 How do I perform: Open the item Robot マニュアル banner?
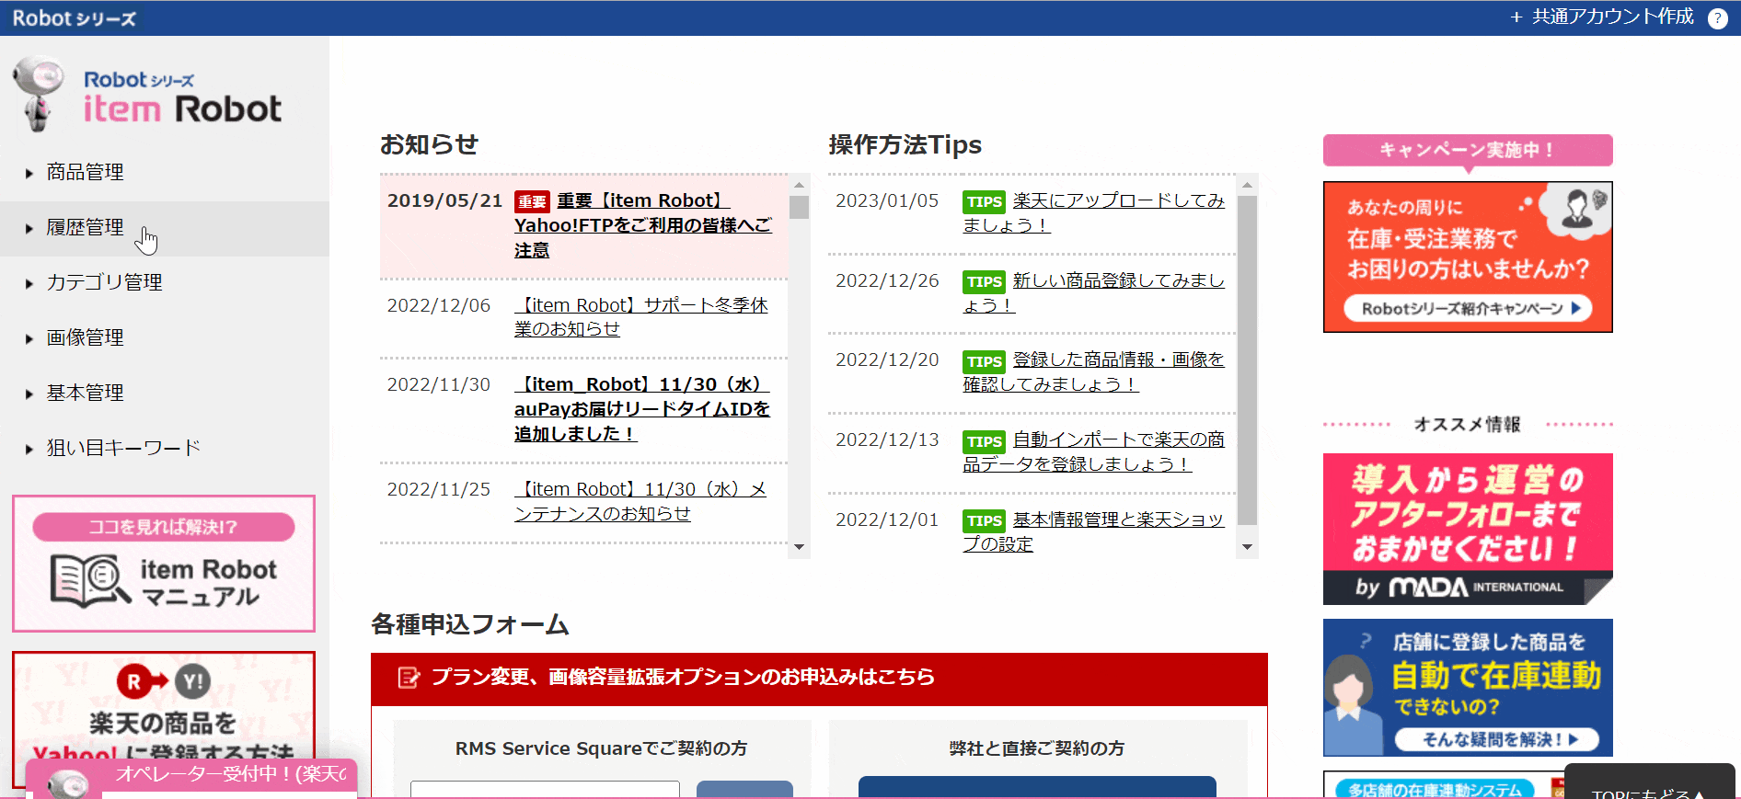click(x=164, y=564)
